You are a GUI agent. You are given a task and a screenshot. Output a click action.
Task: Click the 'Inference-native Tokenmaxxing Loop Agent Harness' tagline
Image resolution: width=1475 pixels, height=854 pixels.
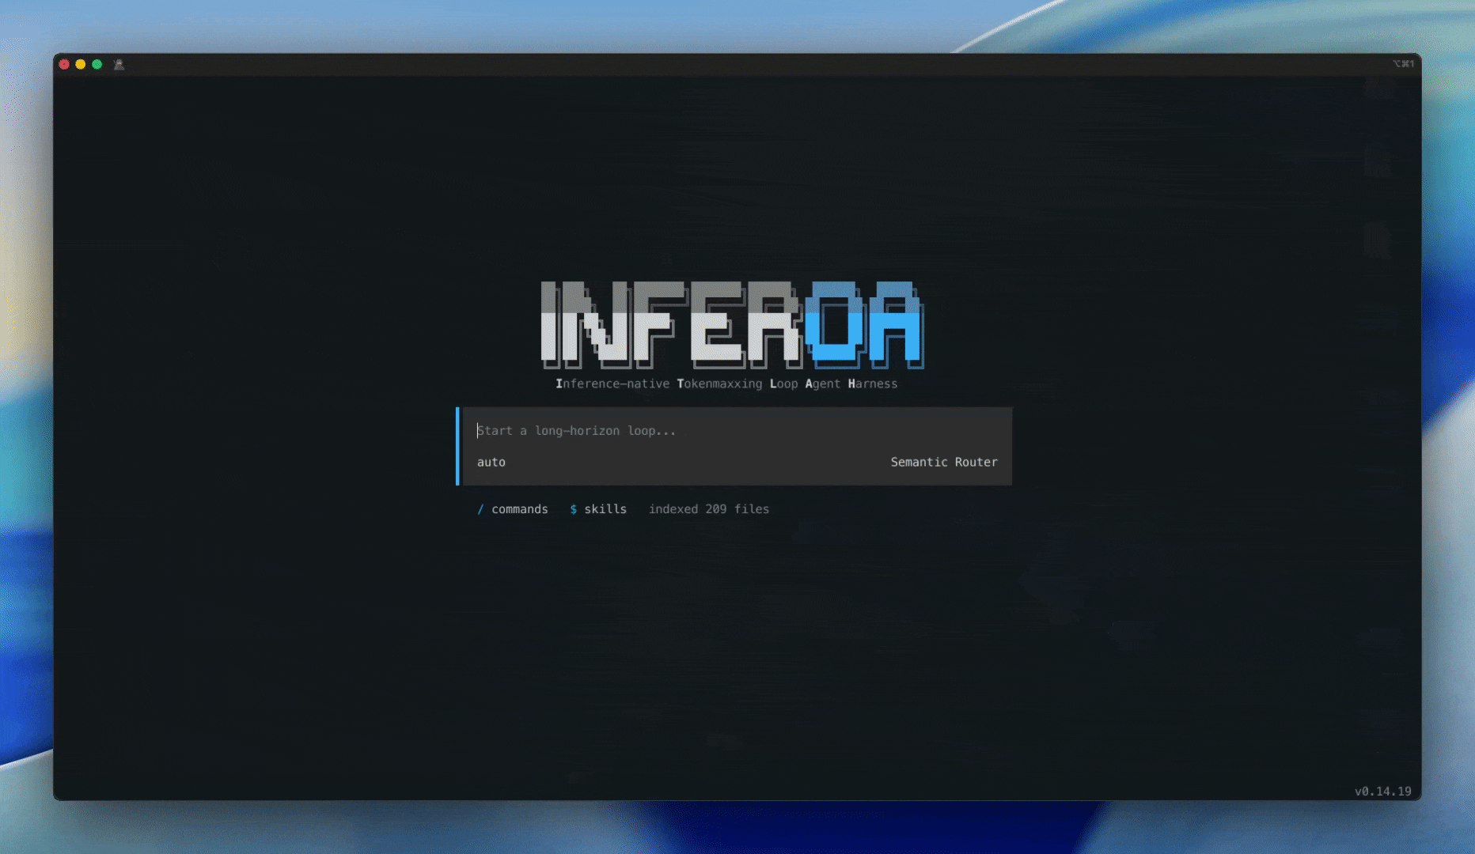coord(726,384)
